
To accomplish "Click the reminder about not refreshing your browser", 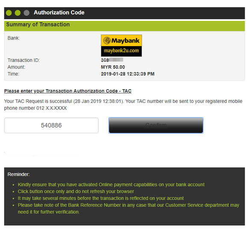I will (x=76, y=191).
